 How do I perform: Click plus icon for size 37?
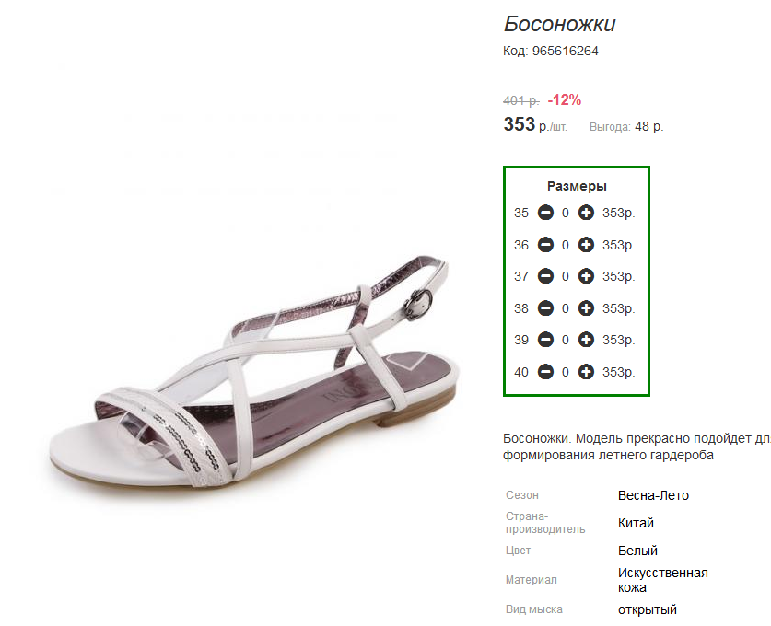586,276
